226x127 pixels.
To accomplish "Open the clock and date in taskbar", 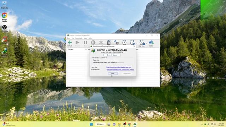I will [221, 124].
